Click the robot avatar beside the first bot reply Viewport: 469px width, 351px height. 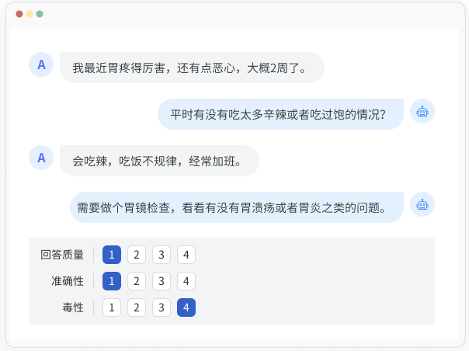[422, 111]
